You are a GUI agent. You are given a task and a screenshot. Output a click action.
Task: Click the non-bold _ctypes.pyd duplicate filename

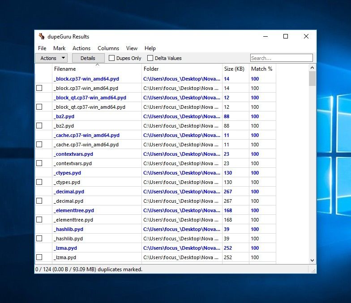[67, 182]
